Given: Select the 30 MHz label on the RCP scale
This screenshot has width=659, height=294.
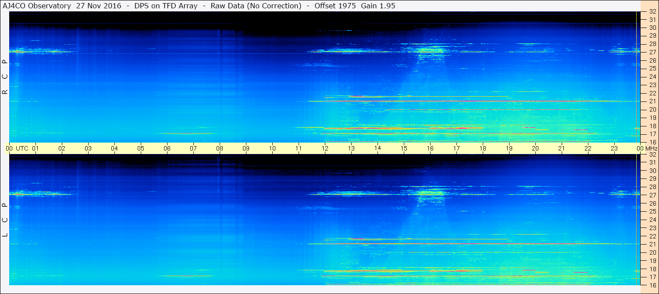Looking at the screenshot, I should 652,28.
